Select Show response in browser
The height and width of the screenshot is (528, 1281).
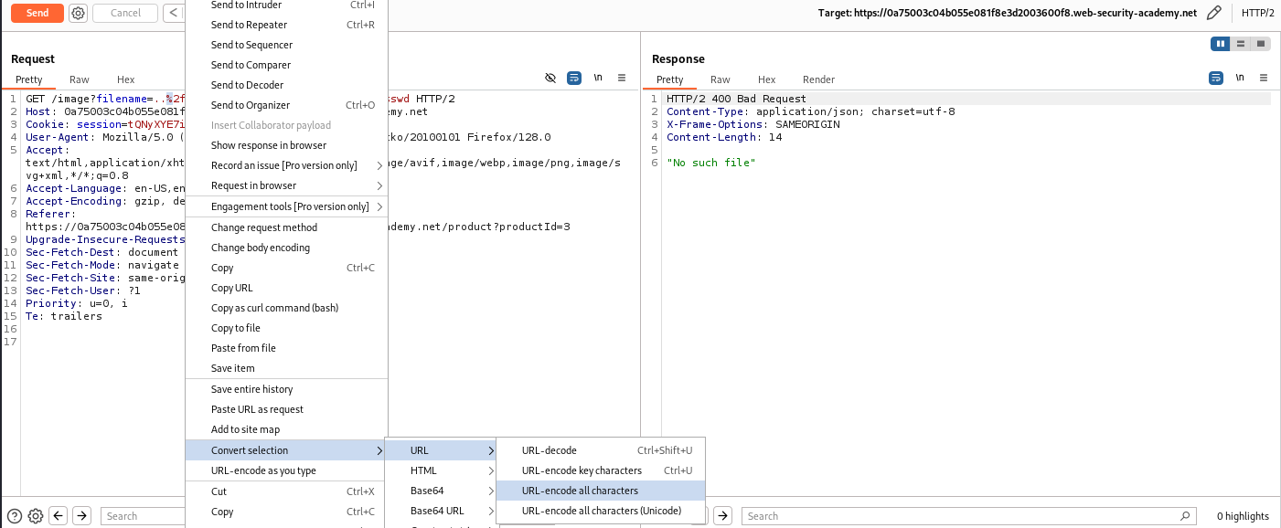click(x=286, y=145)
